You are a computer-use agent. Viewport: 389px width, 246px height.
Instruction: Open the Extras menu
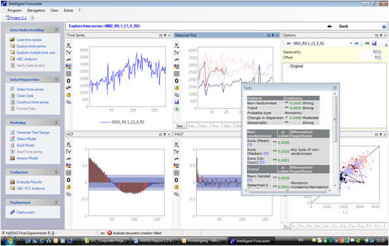click(69, 10)
